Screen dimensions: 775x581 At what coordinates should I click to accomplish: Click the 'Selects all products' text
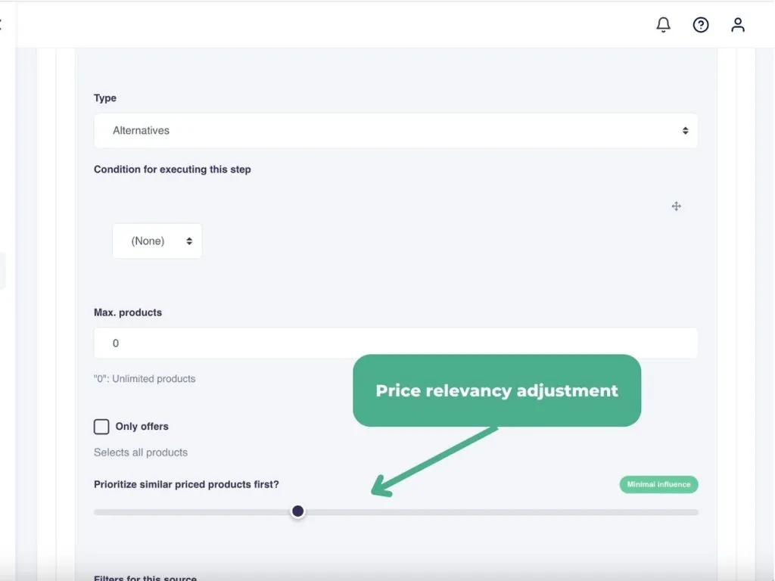tap(141, 452)
